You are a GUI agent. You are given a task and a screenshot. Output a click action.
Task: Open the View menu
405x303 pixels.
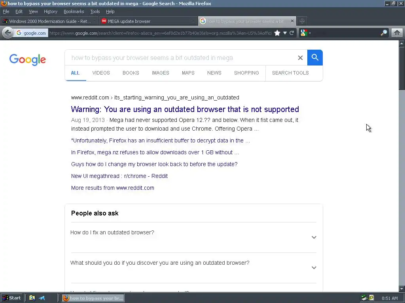click(33, 11)
